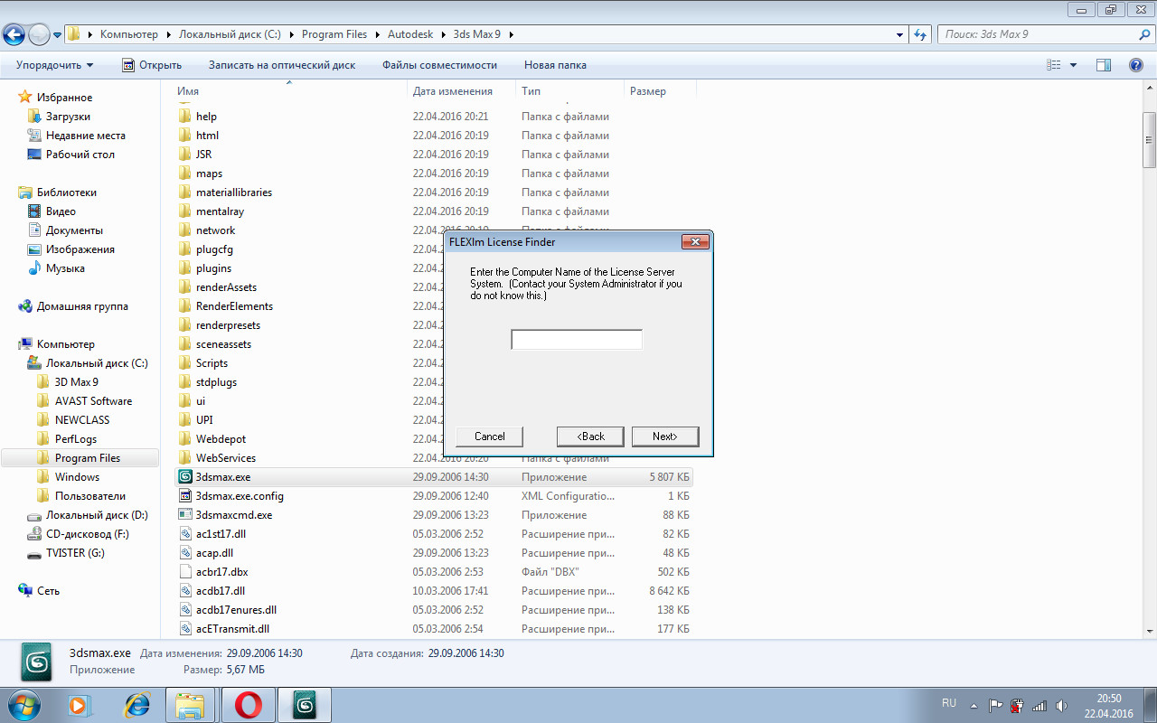Open the address bar history dropdown
Image resolution: width=1157 pixels, height=723 pixels.
[899, 34]
